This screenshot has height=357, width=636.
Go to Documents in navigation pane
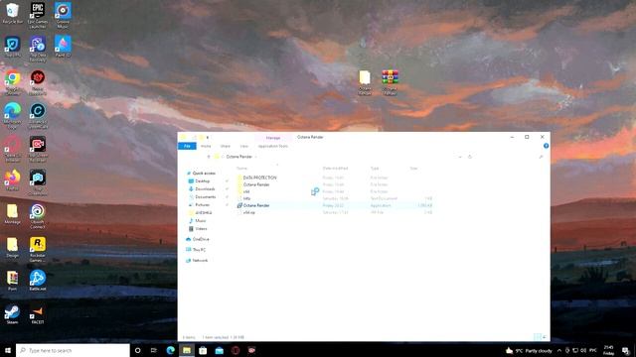[x=206, y=197]
